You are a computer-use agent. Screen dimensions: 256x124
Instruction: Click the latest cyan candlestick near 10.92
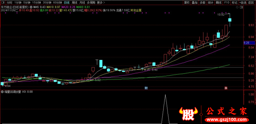point(230,20)
